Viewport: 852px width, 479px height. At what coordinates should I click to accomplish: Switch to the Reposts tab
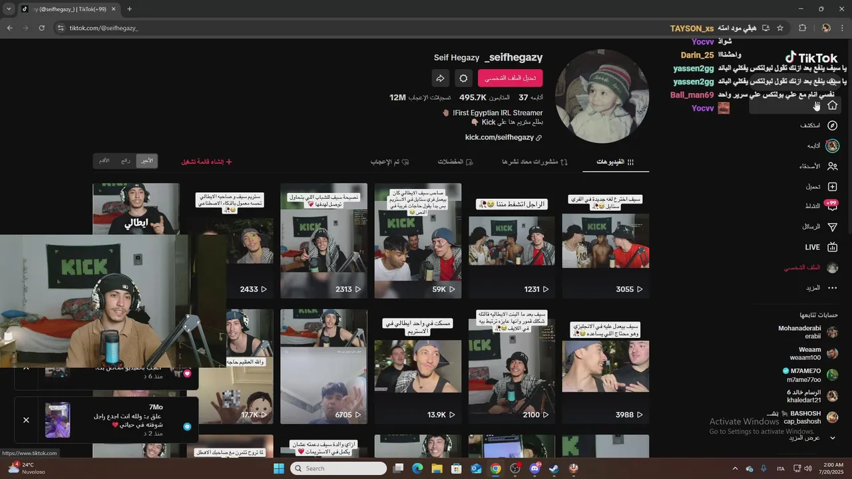(x=534, y=162)
